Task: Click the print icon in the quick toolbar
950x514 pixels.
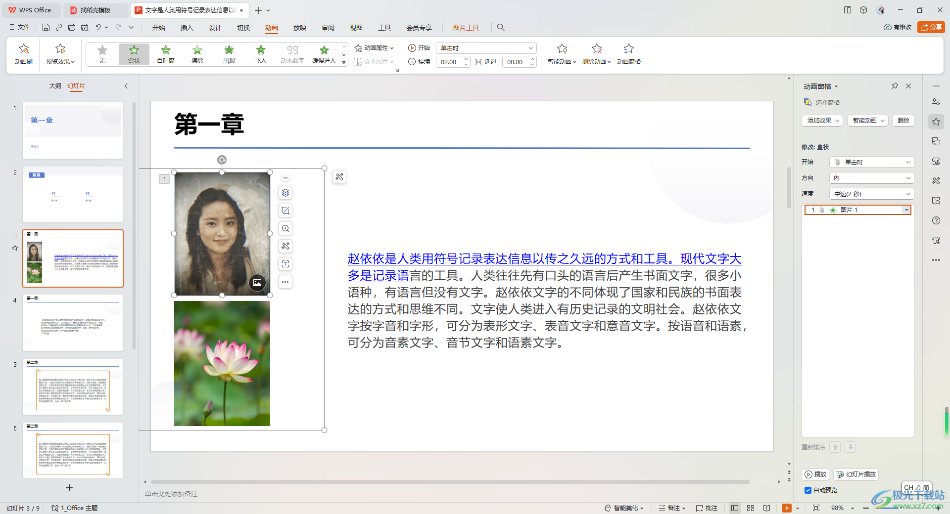Action: tap(72, 27)
